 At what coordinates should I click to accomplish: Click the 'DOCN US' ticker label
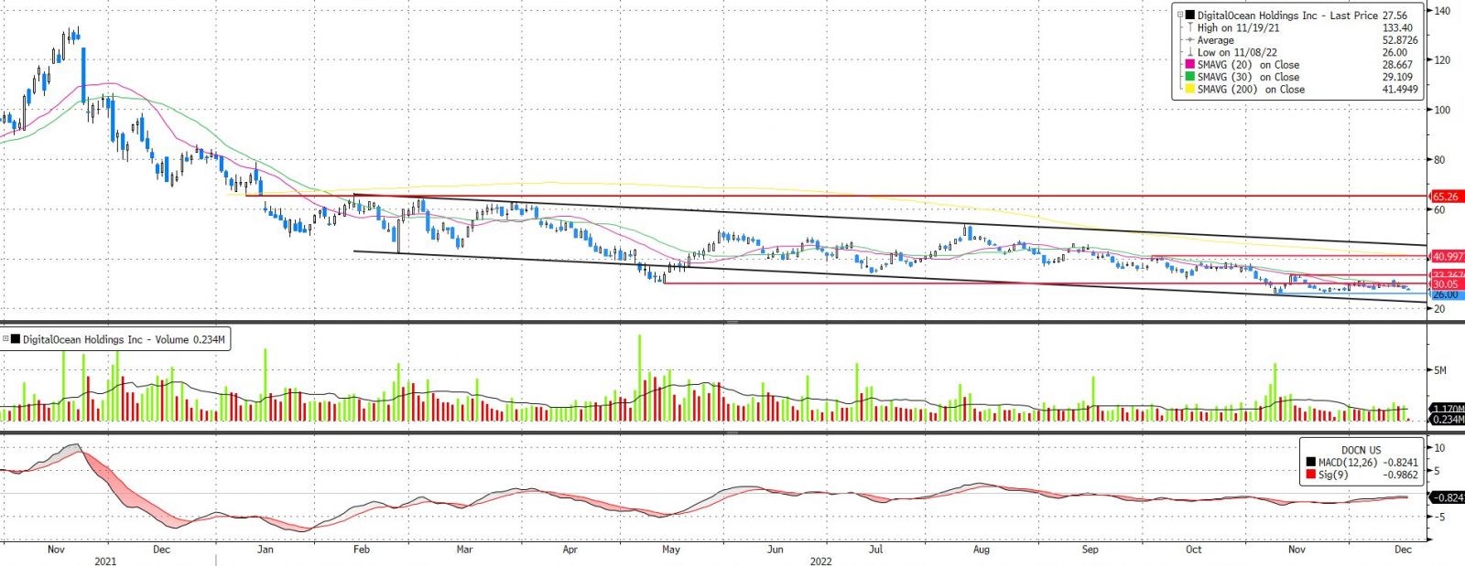tap(1361, 450)
